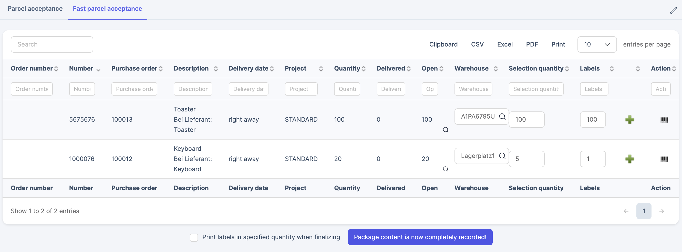Click the green plus icon in Toaster row
This screenshot has width=682, height=252.
(629, 120)
